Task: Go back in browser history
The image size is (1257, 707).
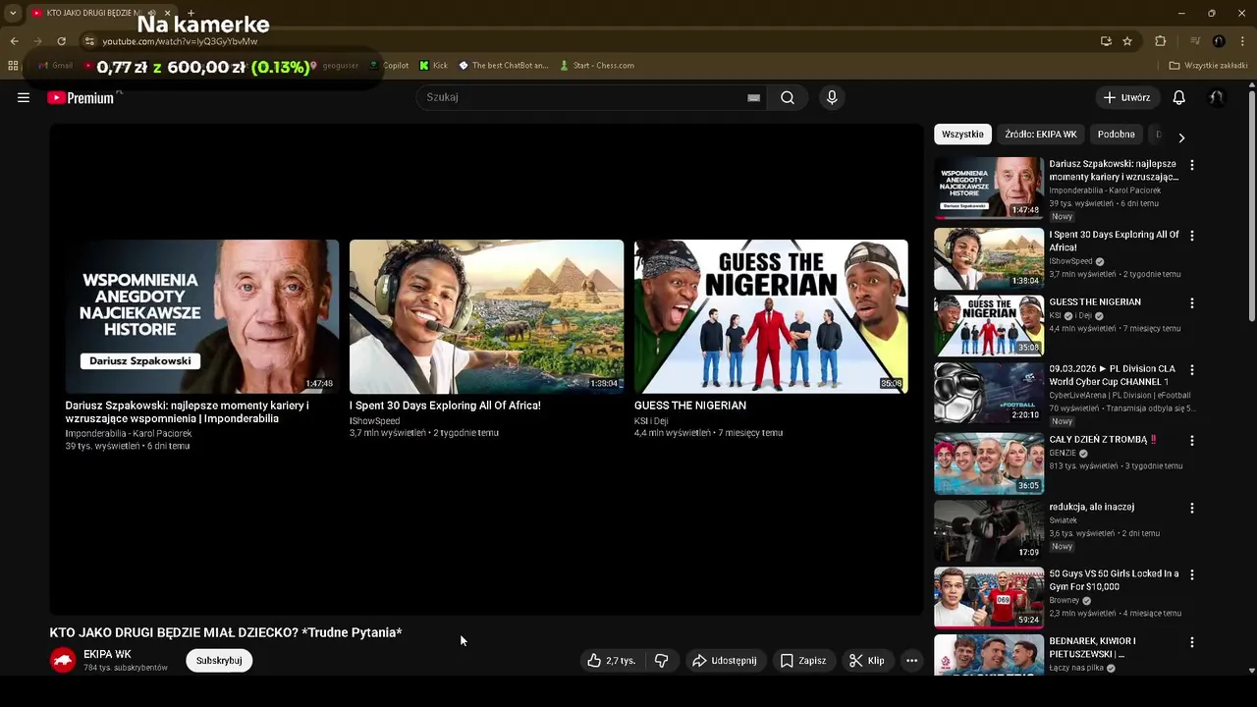Action: pyautogui.click(x=14, y=41)
